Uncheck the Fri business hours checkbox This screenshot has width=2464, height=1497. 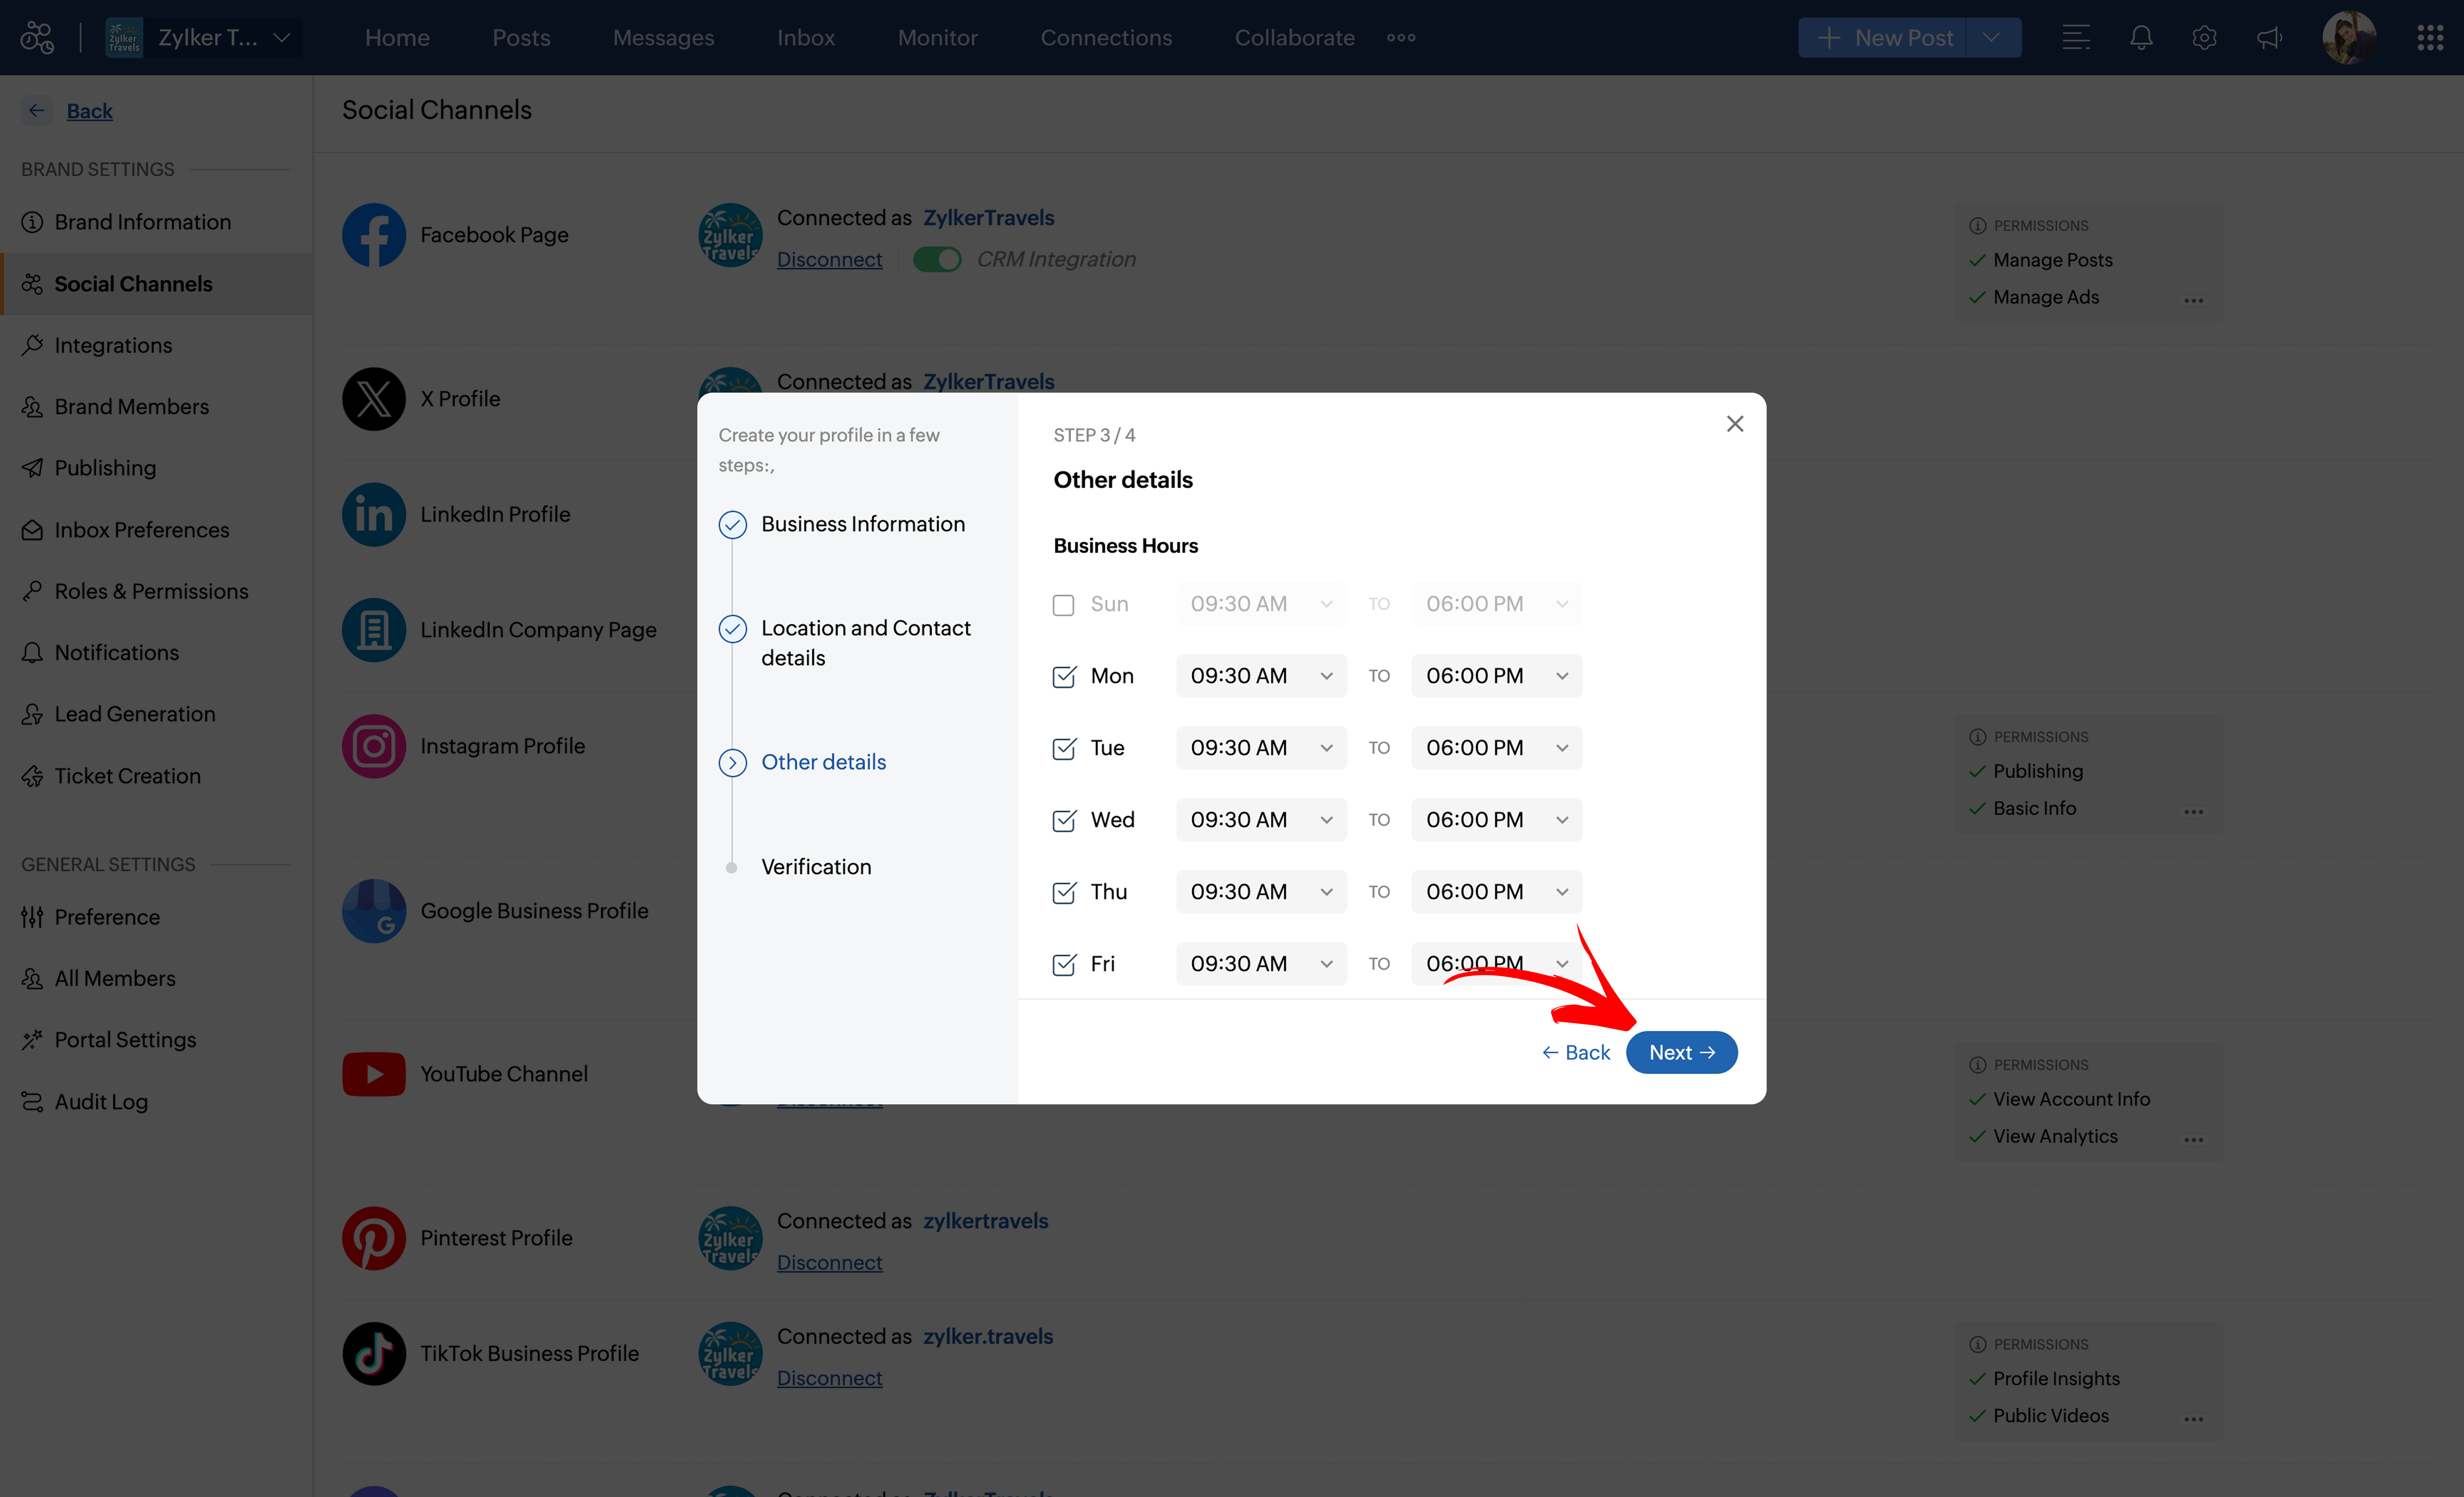tap(1063, 965)
